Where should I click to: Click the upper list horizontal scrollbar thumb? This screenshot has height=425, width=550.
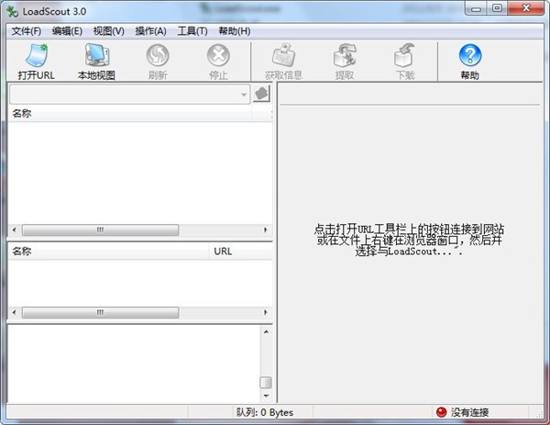coord(100,230)
